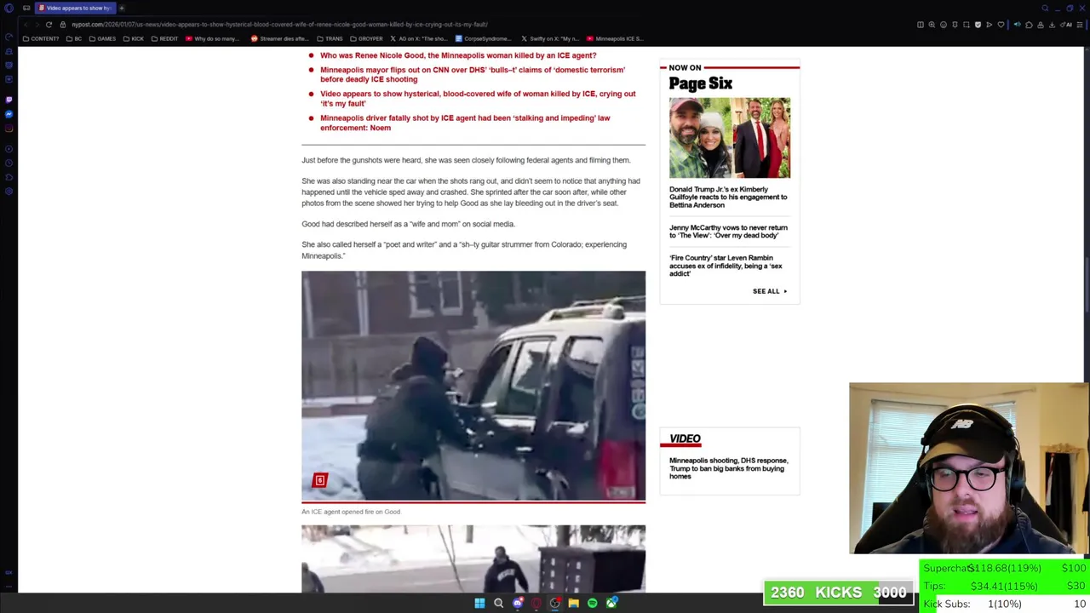Click the browser reload button
Screen dimensions: 1090x613
click(49, 25)
